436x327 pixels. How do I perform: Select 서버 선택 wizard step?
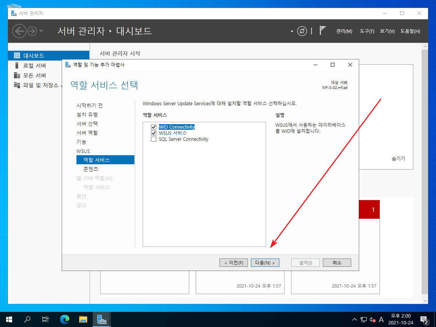click(x=87, y=123)
